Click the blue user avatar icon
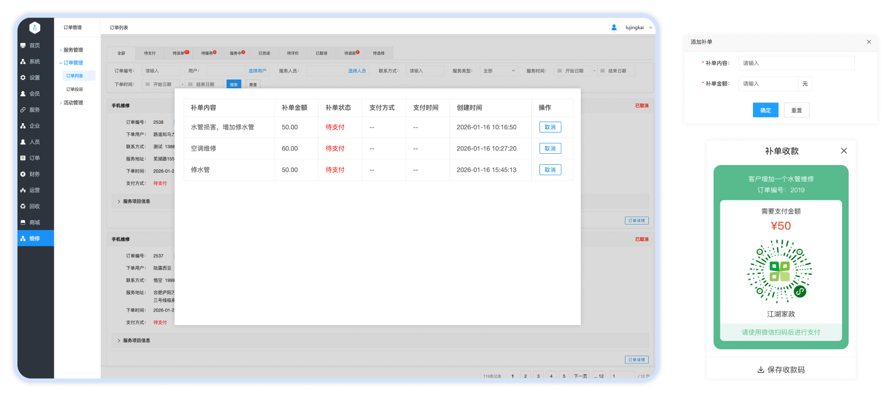 [614, 28]
